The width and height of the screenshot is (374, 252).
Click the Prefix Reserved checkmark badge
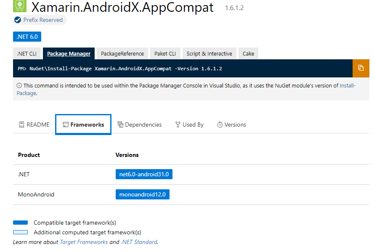(x=17, y=20)
